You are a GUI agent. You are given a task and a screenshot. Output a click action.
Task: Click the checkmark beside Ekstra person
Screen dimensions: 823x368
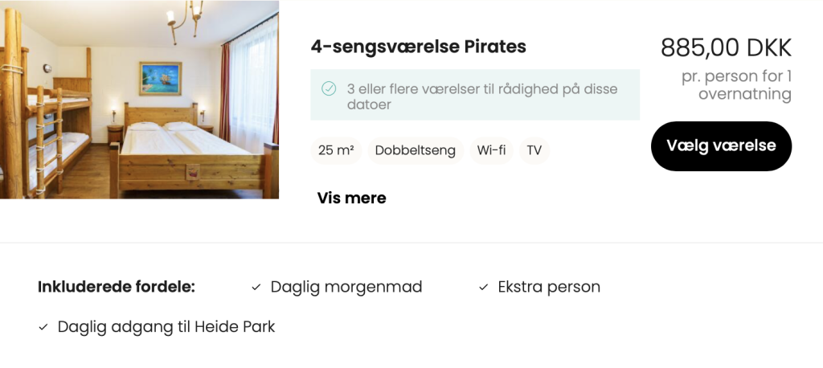click(484, 287)
